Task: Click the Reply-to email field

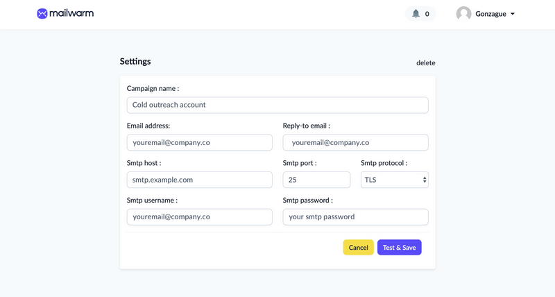Action: click(355, 142)
